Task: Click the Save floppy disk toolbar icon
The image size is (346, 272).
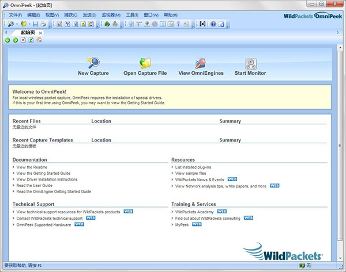Action: pos(36,24)
